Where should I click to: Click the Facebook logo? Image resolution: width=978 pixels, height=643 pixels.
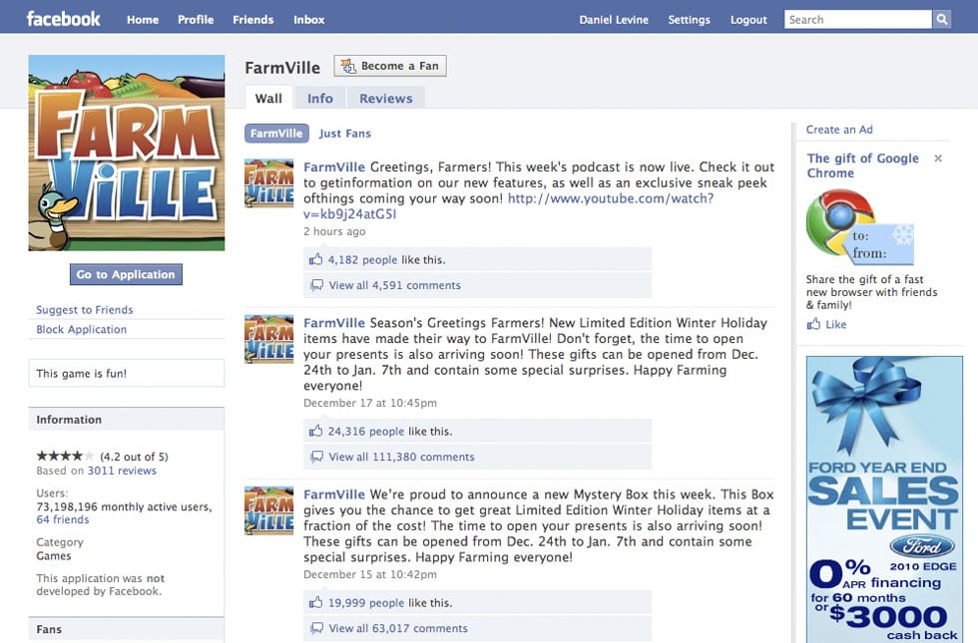63,19
